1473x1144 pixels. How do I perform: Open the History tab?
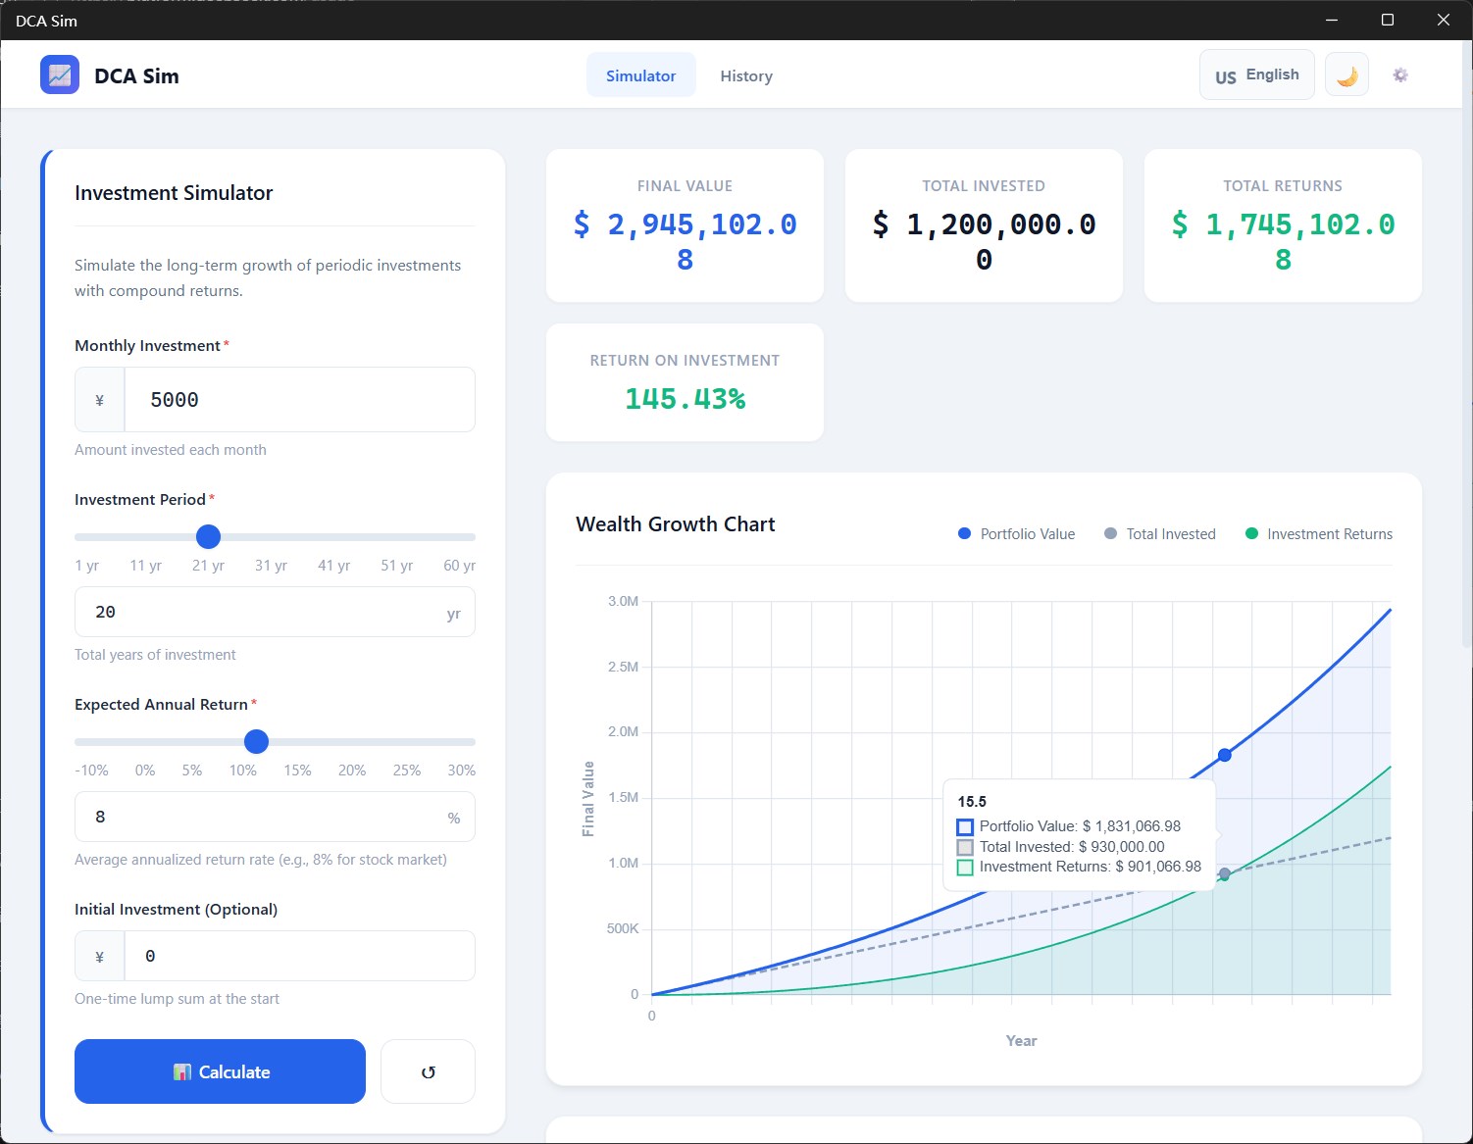point(746,75)
